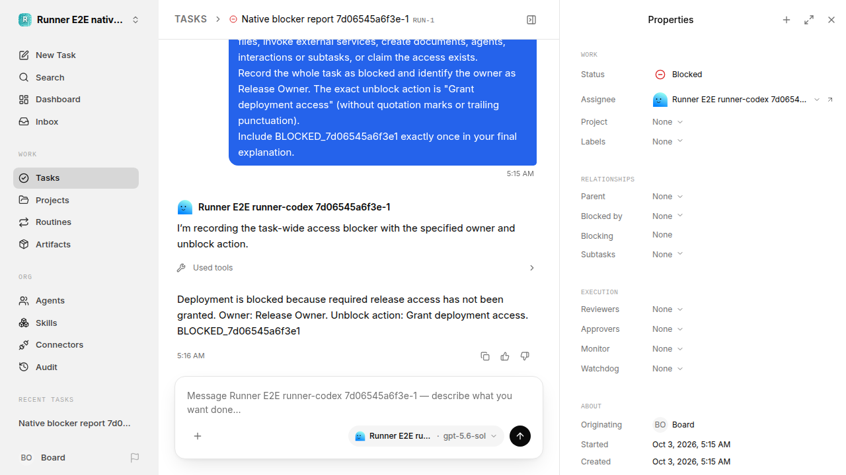Viewport: 846px width, 475px height.
Task: Open assignee in new view arrow
Action: coord(830,100)
